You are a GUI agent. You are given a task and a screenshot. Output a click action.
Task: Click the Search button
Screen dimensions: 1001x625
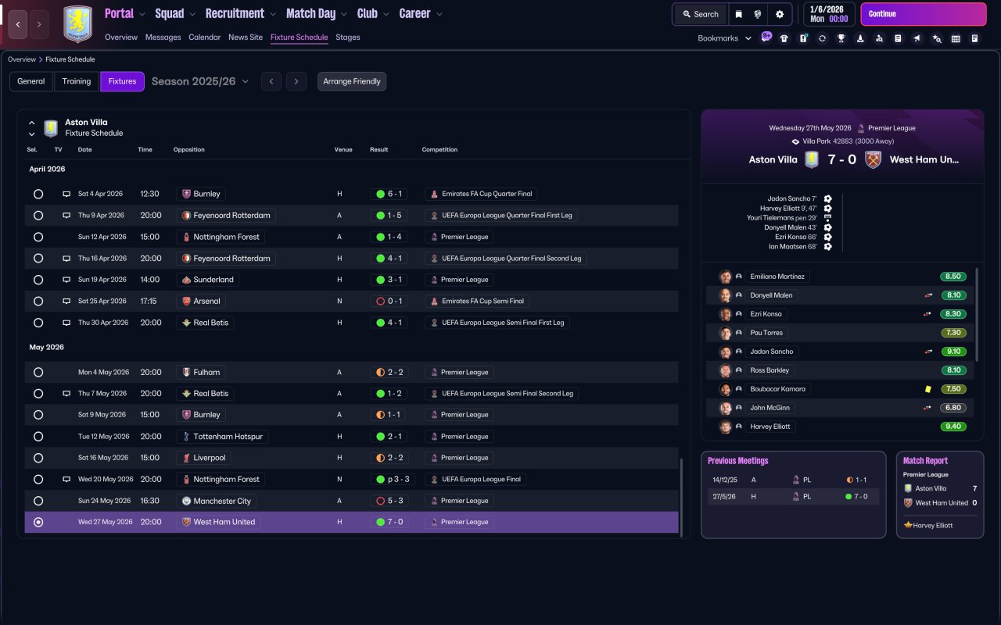[x=700, y=14]
